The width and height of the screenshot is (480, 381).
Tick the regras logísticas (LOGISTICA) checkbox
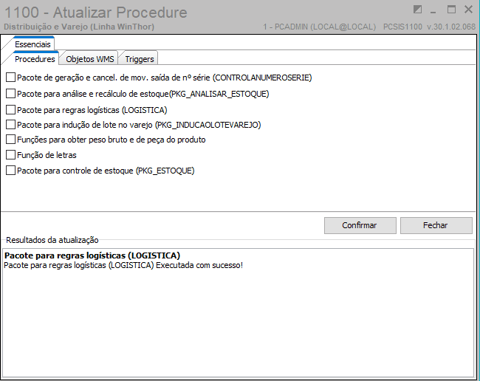click(x=10, y=109)
